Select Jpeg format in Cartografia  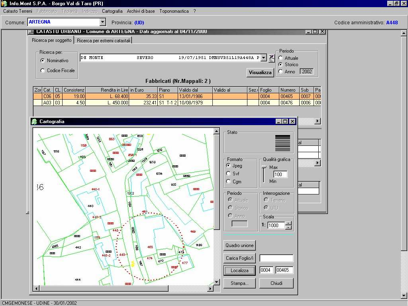pyautogui.click(x=228, y=165)
